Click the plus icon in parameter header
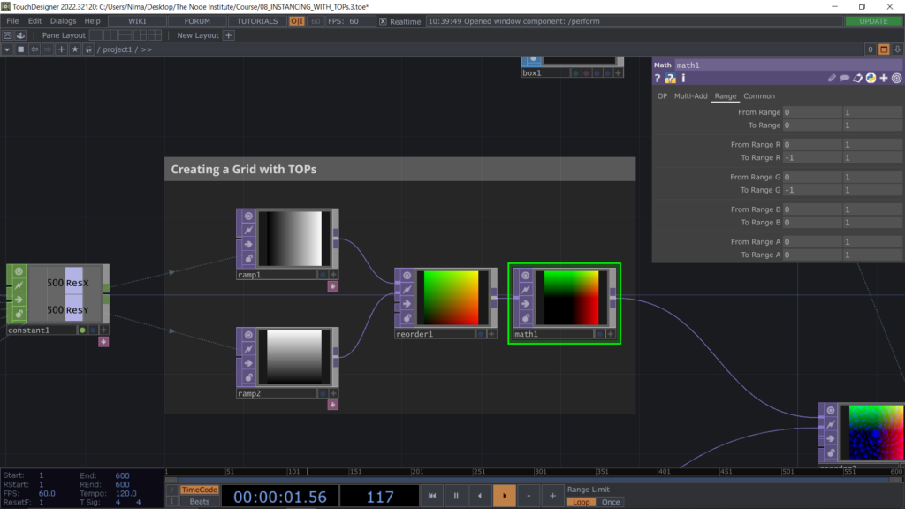905x509 pixels. click(884, 78)
